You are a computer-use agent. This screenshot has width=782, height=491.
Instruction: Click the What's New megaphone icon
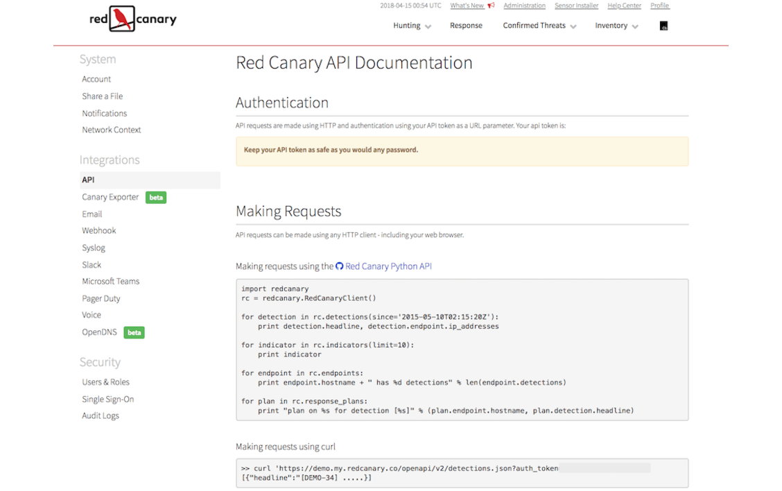tap(491, 6)
